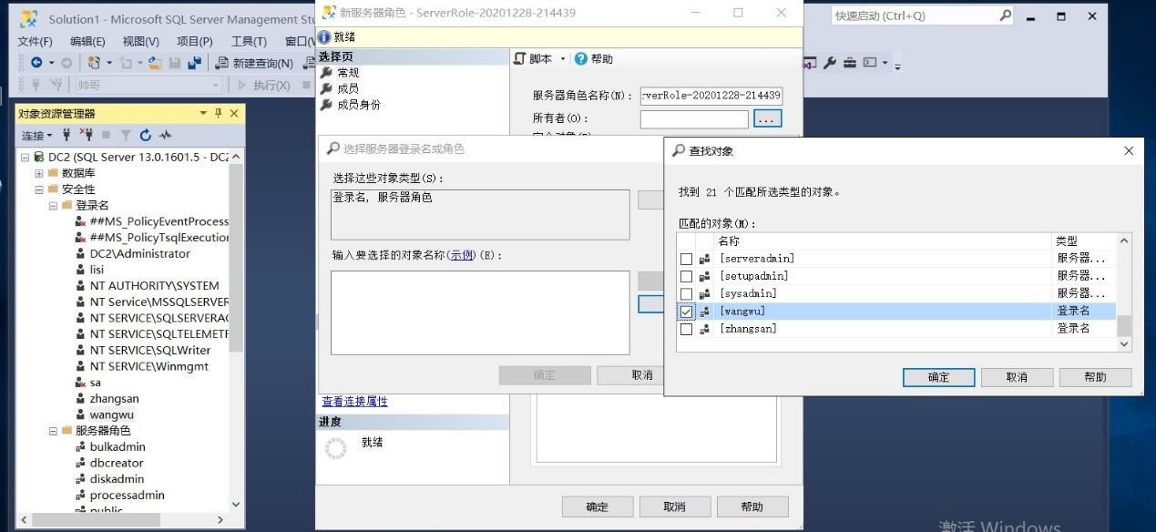
Task: Collapse the 登录名 tree node
Action: coord(55,205)
